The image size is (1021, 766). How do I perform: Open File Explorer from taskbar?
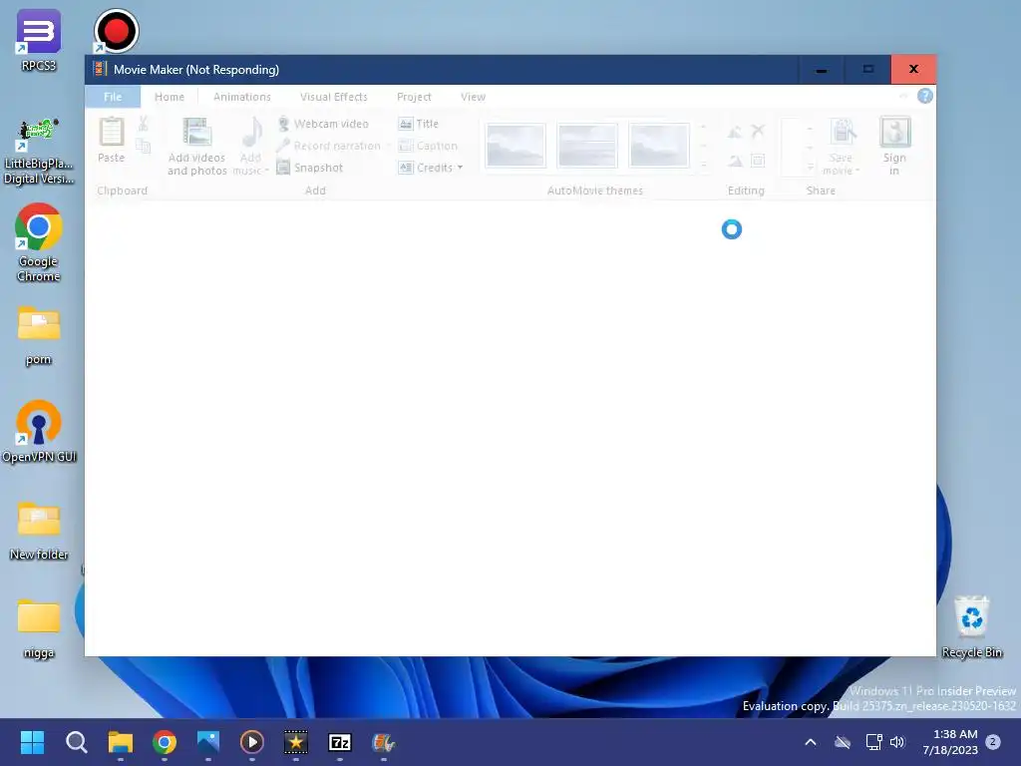(x=121, y=742)
